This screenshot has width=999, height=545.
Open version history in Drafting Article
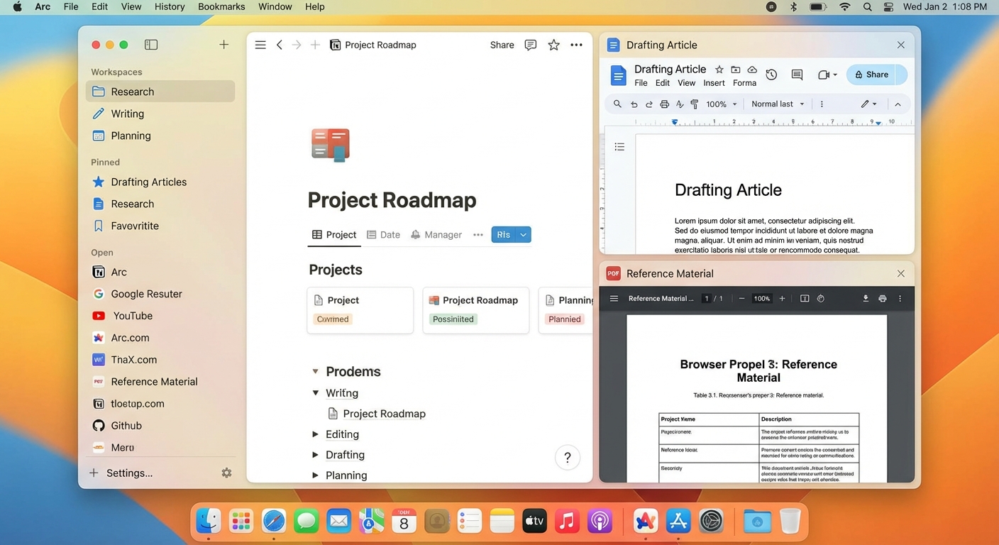click(771, 75)
